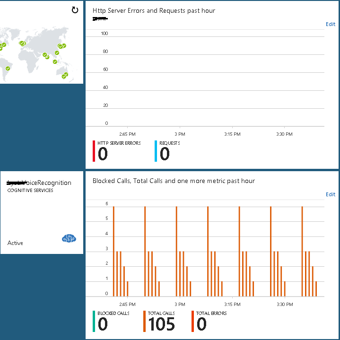Click the Active status text
Screen dimensions: 340x340
[x=15, y=243]
